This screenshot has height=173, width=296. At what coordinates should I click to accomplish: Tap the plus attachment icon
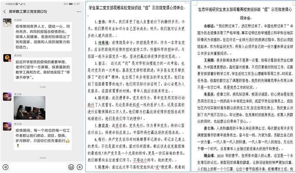79,167
